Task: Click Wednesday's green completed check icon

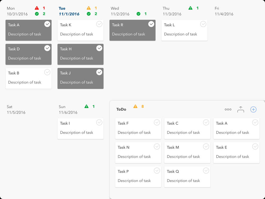Action: (138, 14)
